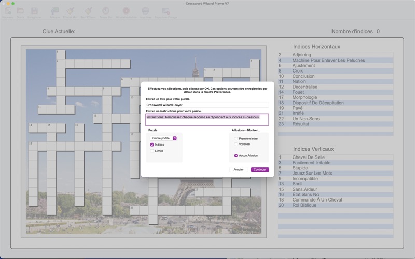Click the Supprimer l'image icon
This screenshot has width=415, height=259.
[166, 11]
